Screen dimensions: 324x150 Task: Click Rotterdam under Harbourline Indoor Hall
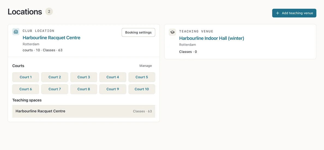[x=187, y=45]
